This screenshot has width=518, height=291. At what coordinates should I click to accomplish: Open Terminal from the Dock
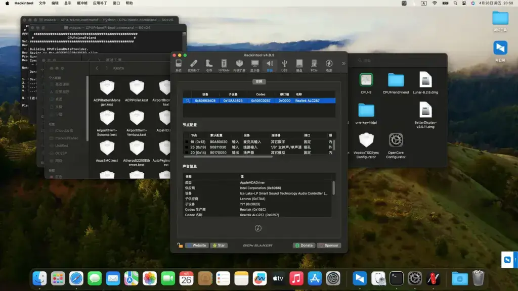[397, 278]
